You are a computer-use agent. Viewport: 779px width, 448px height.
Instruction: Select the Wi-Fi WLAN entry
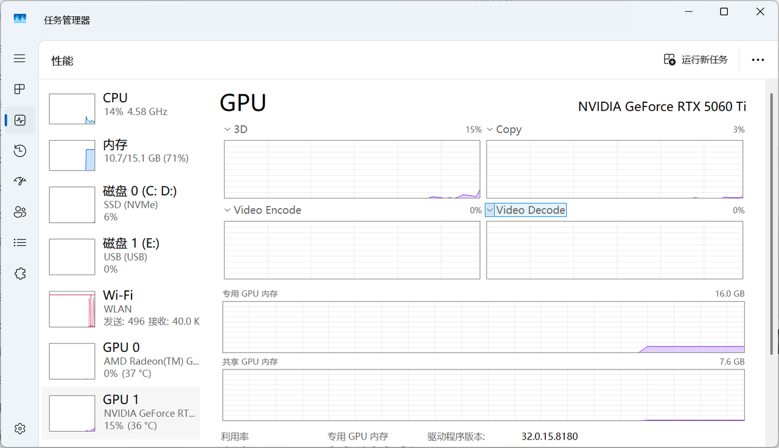point(121,309)
